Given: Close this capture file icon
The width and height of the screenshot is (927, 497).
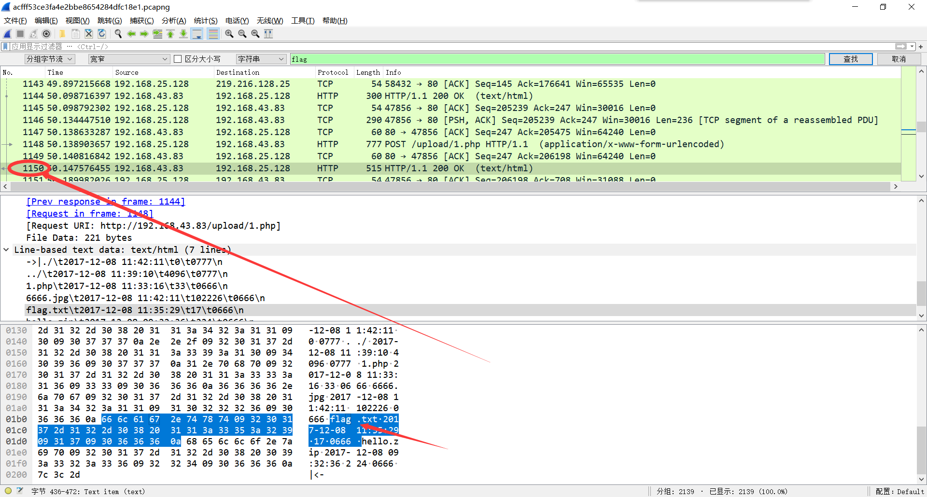Looking at the screenshot, I should click(x=89, y=34).
